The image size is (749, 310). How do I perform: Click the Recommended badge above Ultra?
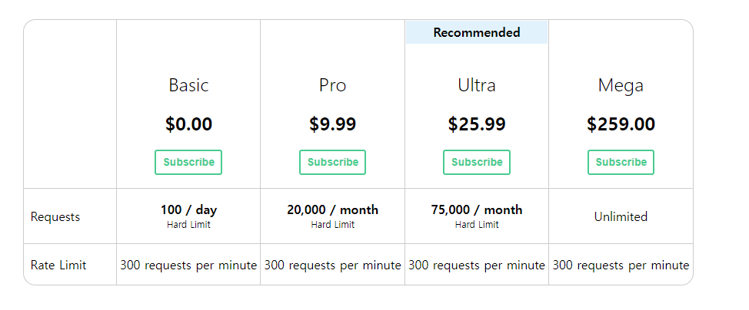(x=477, y=32)
